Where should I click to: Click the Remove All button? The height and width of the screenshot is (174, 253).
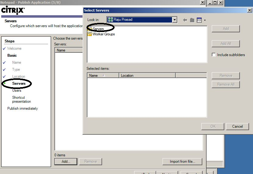(226, 84)
